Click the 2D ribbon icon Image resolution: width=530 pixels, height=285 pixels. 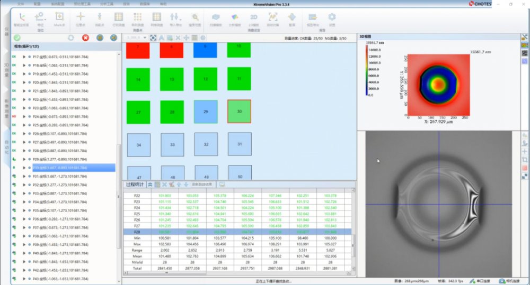253,17
